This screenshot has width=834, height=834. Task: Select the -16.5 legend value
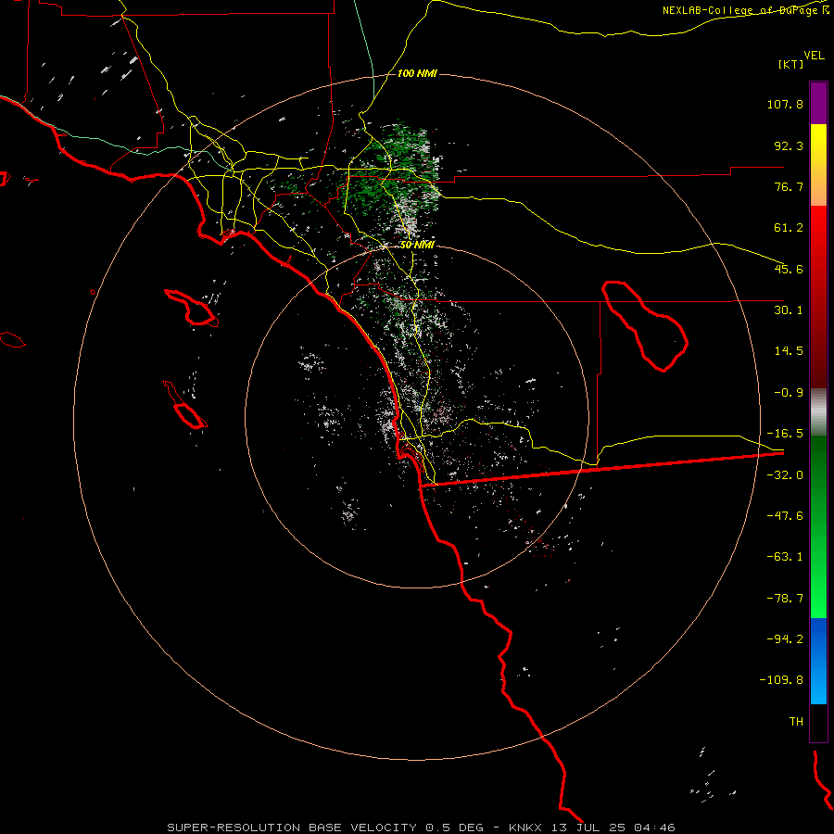pos(785,434)
